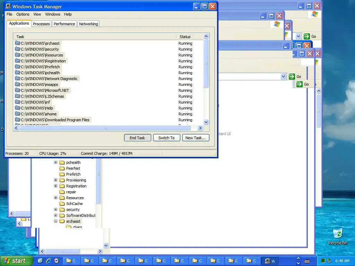Click folder icon beside C:\WINDOWS\msapps task
Image resolution: width=355 pixels, height=266 pixels.
17,84
